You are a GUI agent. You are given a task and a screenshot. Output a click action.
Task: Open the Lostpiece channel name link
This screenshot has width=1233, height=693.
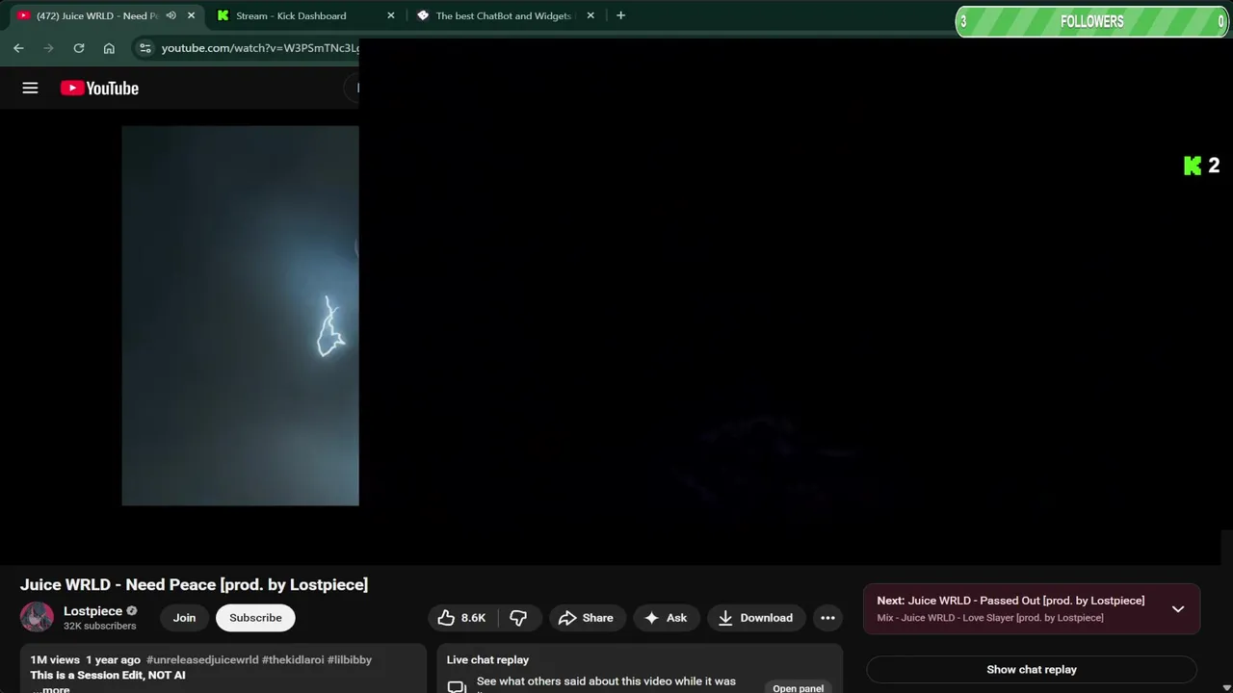click(92, 611)
